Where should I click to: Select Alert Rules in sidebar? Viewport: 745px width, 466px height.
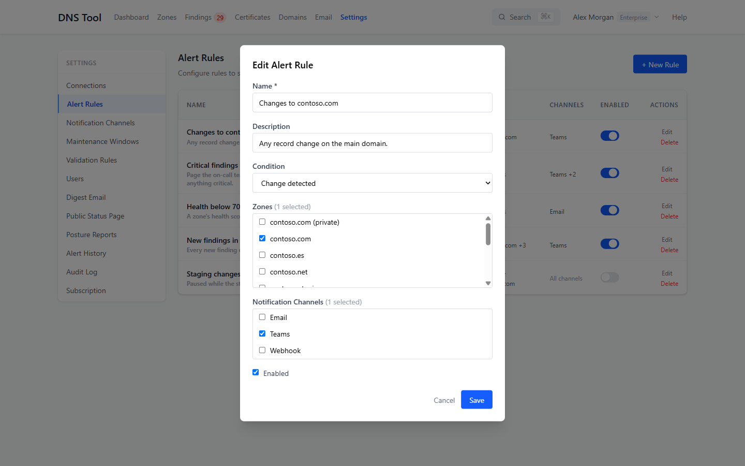coord(112,104)
